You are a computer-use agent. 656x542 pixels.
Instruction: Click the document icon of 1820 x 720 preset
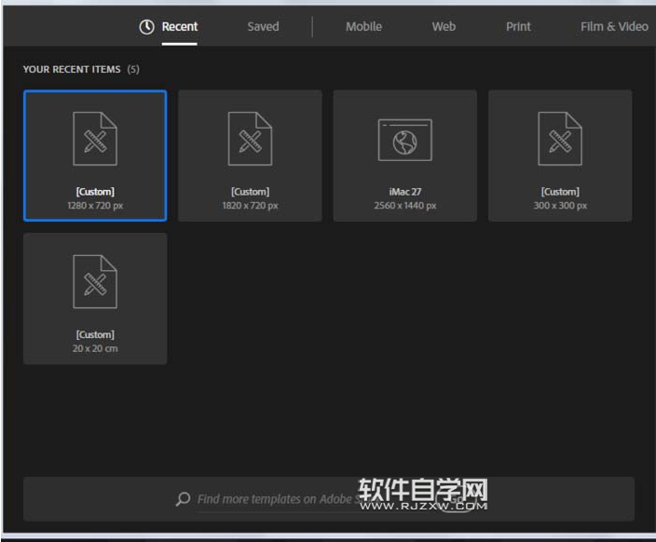(x=250, y=139)
